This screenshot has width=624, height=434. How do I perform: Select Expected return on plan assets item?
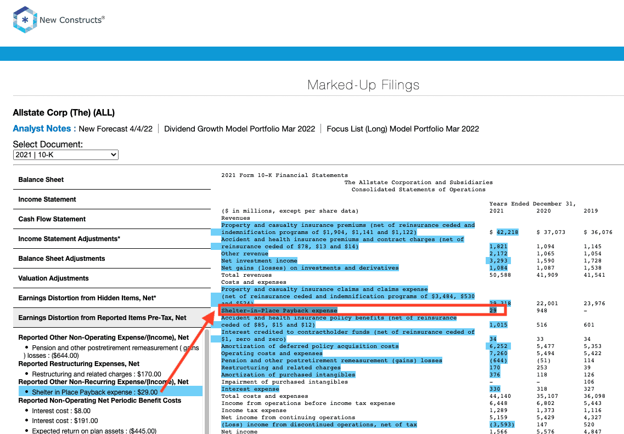(x=94, y=431)
